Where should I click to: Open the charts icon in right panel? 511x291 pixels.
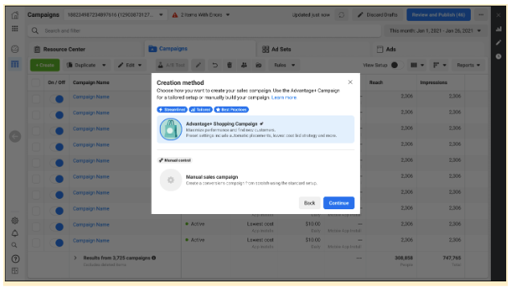tap(499, 30)
